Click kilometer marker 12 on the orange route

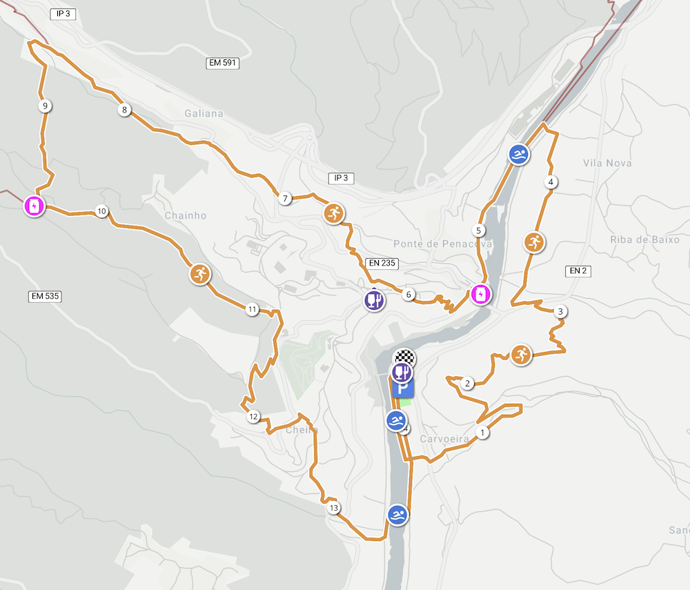(253, 416)
